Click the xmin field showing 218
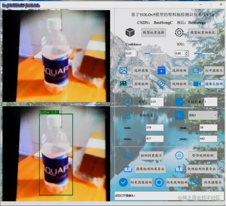Image resolution: width=226 pixels, height=206 pixels. point(155,127)
